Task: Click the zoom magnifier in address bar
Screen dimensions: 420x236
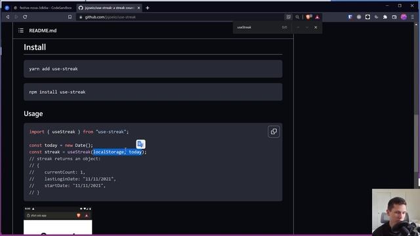Action: click(297, 17)
